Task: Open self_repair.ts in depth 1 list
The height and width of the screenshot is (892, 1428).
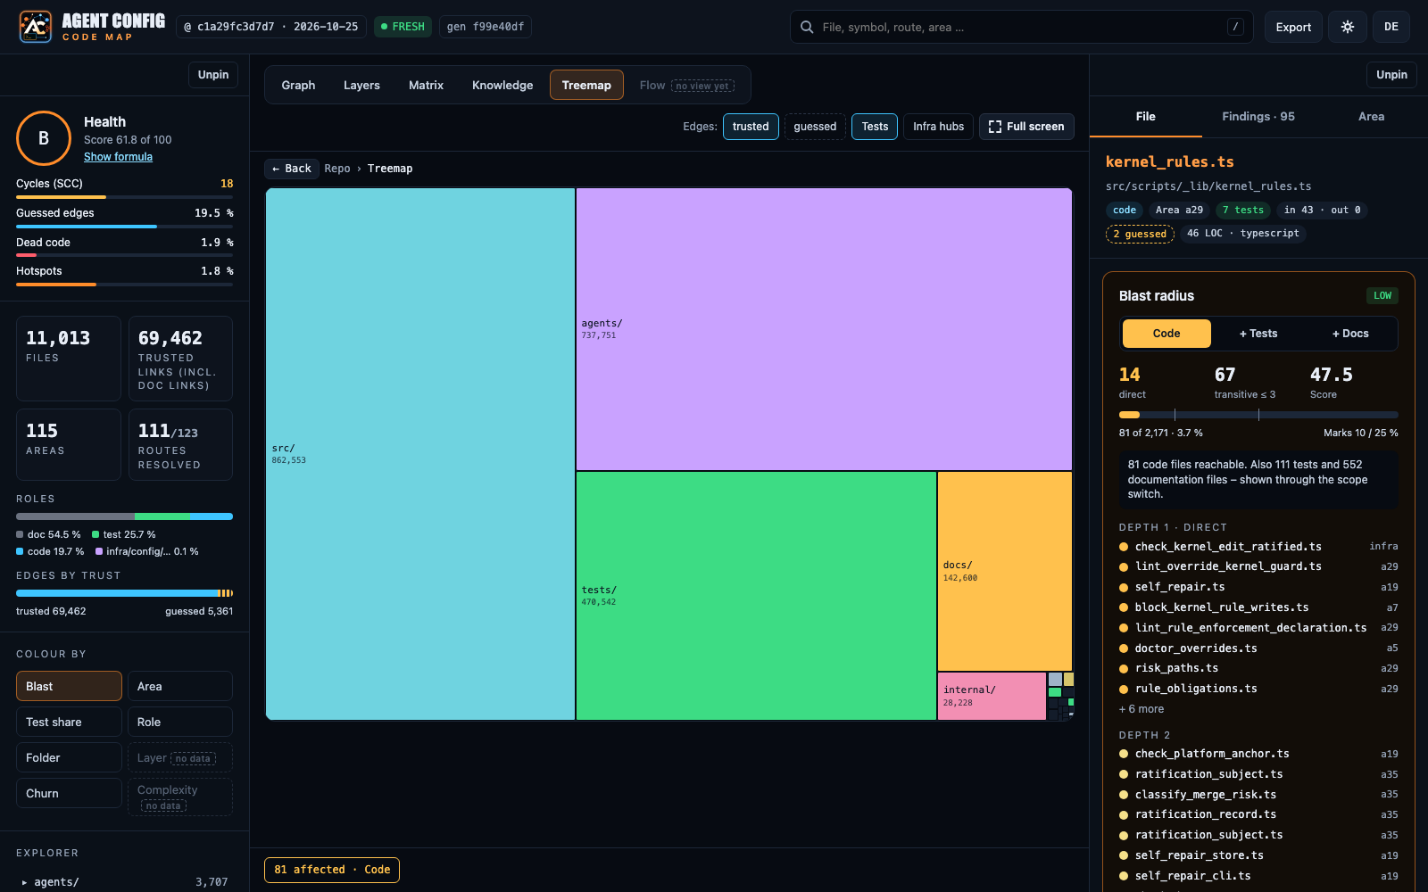Action: (x=1258, y=587)
